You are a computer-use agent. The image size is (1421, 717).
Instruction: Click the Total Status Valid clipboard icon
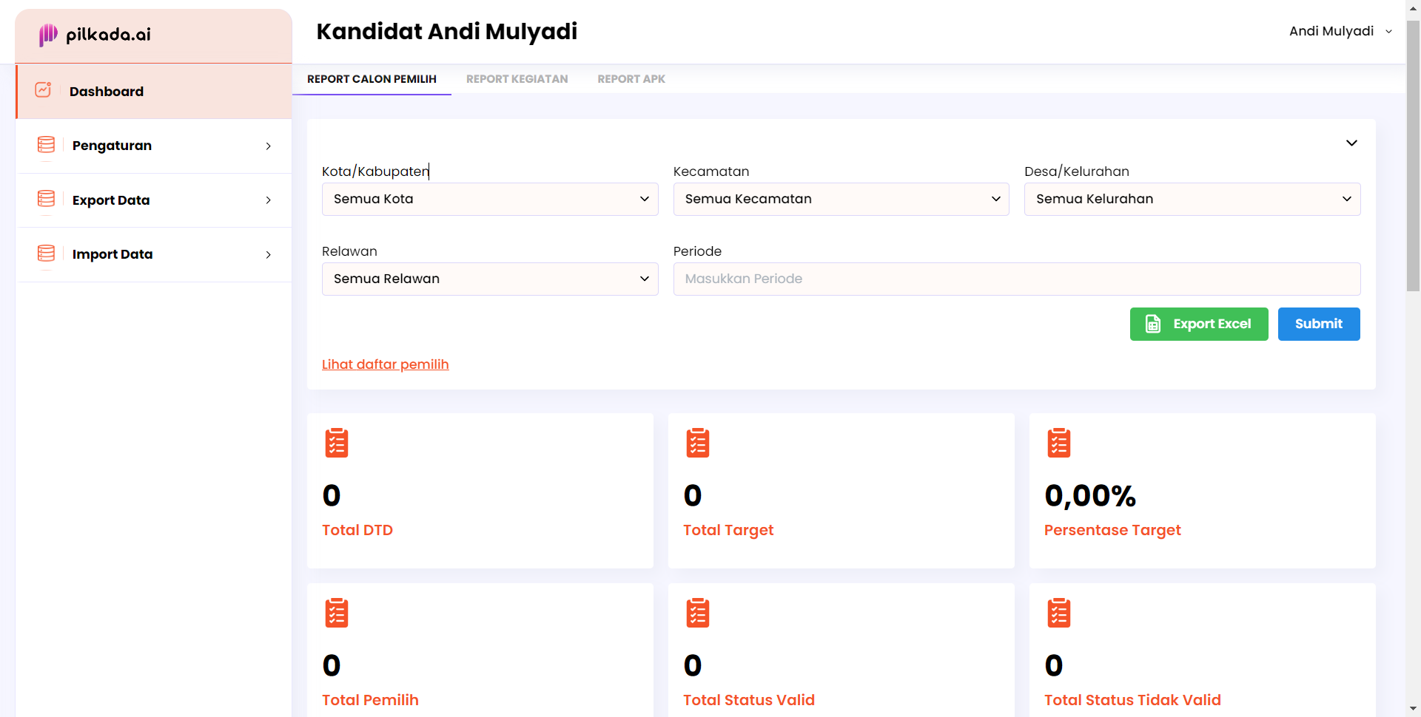click(x=698, y=613)
